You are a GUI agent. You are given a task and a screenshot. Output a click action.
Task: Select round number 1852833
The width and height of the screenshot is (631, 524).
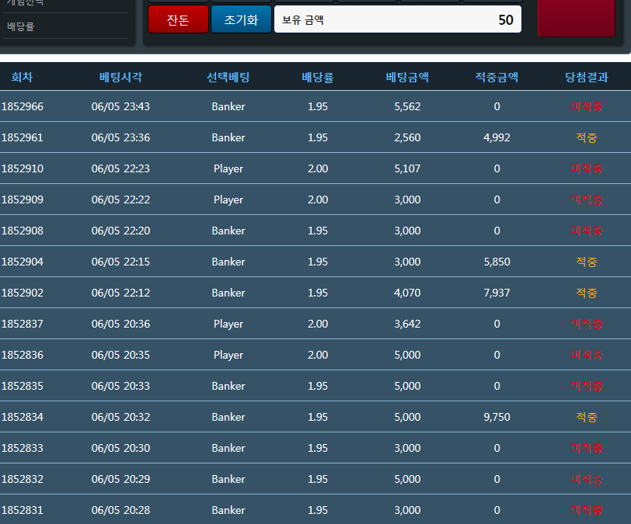coord(23,448)
